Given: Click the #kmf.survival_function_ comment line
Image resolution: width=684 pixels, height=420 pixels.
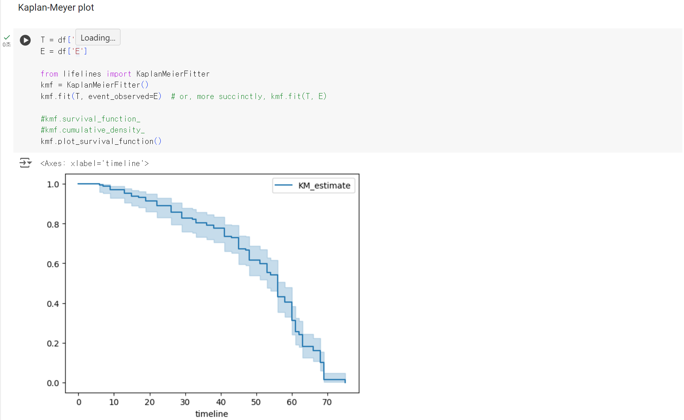Looking at the screenshot, I should coord(90,119).
